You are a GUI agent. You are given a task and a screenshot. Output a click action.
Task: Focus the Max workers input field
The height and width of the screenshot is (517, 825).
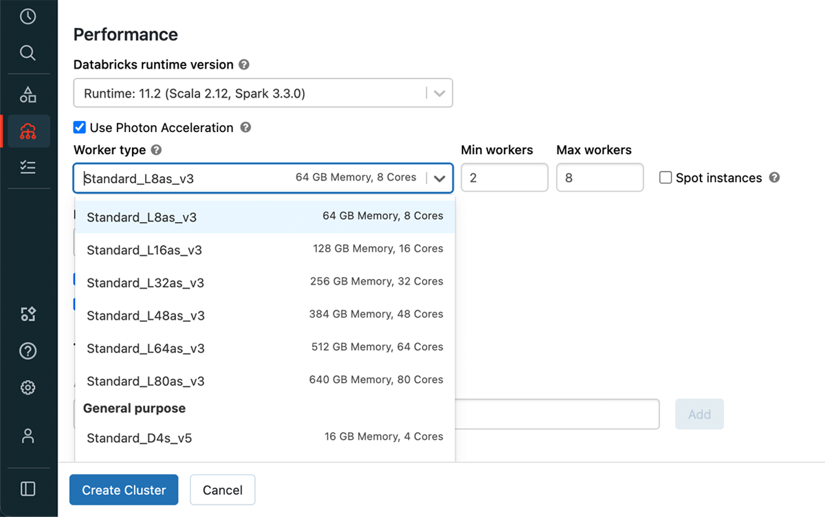point(599,177)
